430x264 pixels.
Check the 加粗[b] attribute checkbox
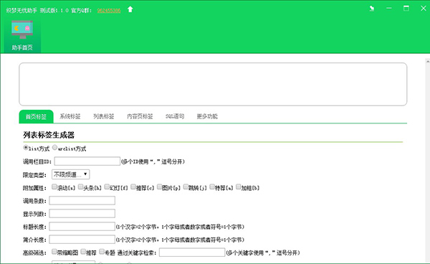pos(239,187)
